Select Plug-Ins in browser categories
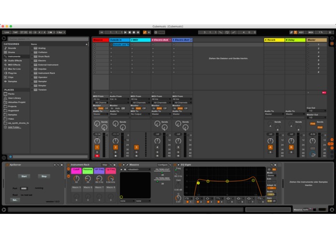336x238 pixels. coord(12,73)
